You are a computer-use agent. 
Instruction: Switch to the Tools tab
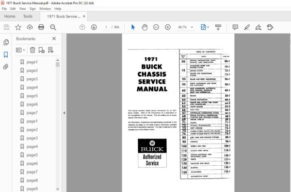tap(28, 17)
